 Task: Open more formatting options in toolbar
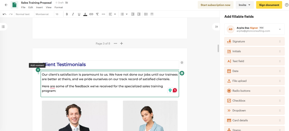(103, 14)
